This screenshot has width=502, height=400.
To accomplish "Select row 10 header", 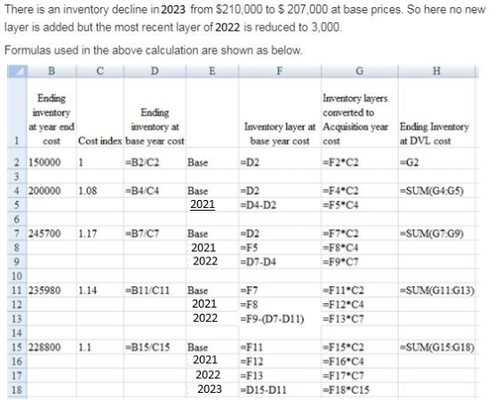I will click(17, 276).
